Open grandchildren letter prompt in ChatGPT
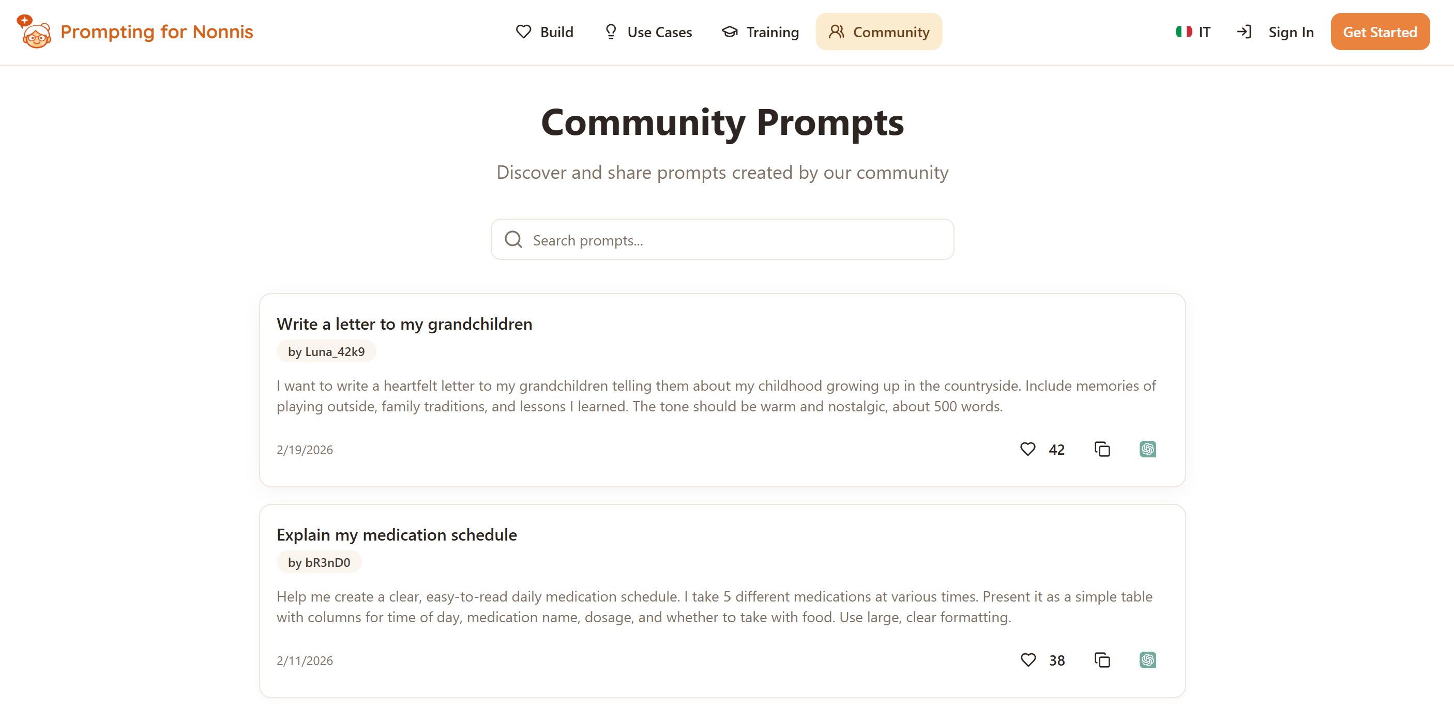Image resolution: width=1454 pixels, height=708 pixels. (1147, 449)
